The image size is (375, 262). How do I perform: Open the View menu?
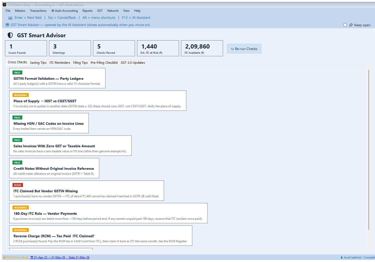click(126, 11)
